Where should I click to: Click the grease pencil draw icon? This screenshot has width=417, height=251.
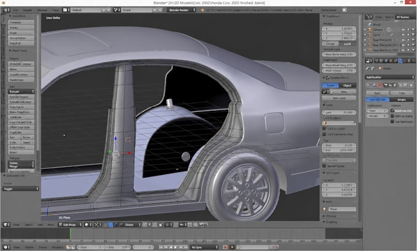324,92
